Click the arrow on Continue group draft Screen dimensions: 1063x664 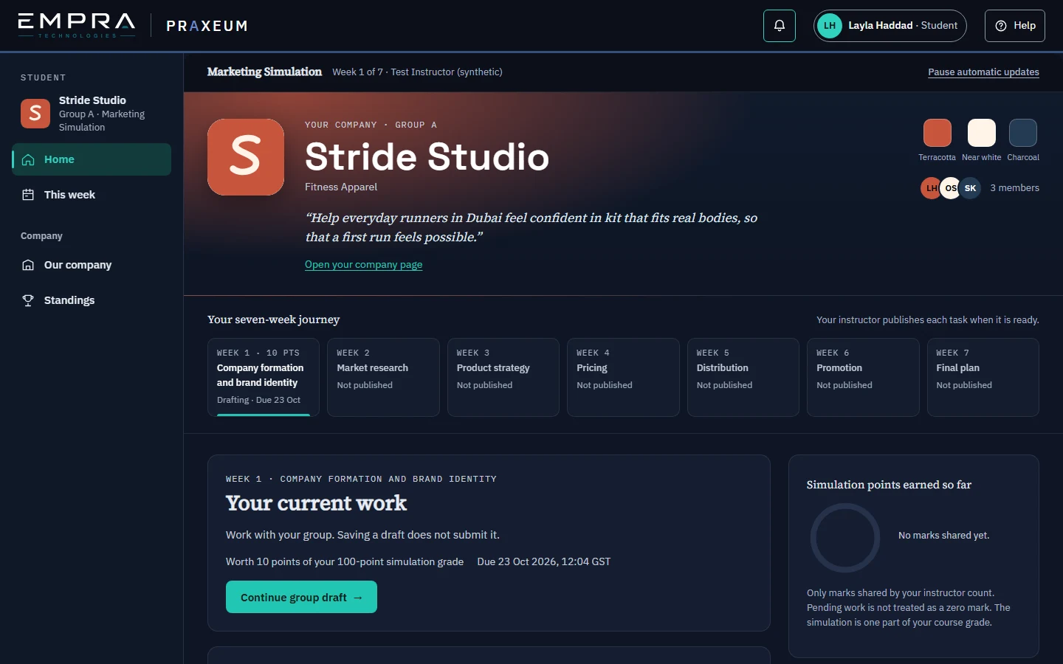coord(358,598)
